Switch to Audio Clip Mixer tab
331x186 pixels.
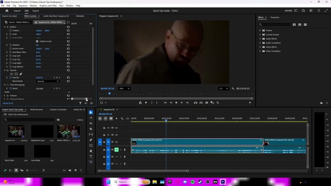coord(56,16)
